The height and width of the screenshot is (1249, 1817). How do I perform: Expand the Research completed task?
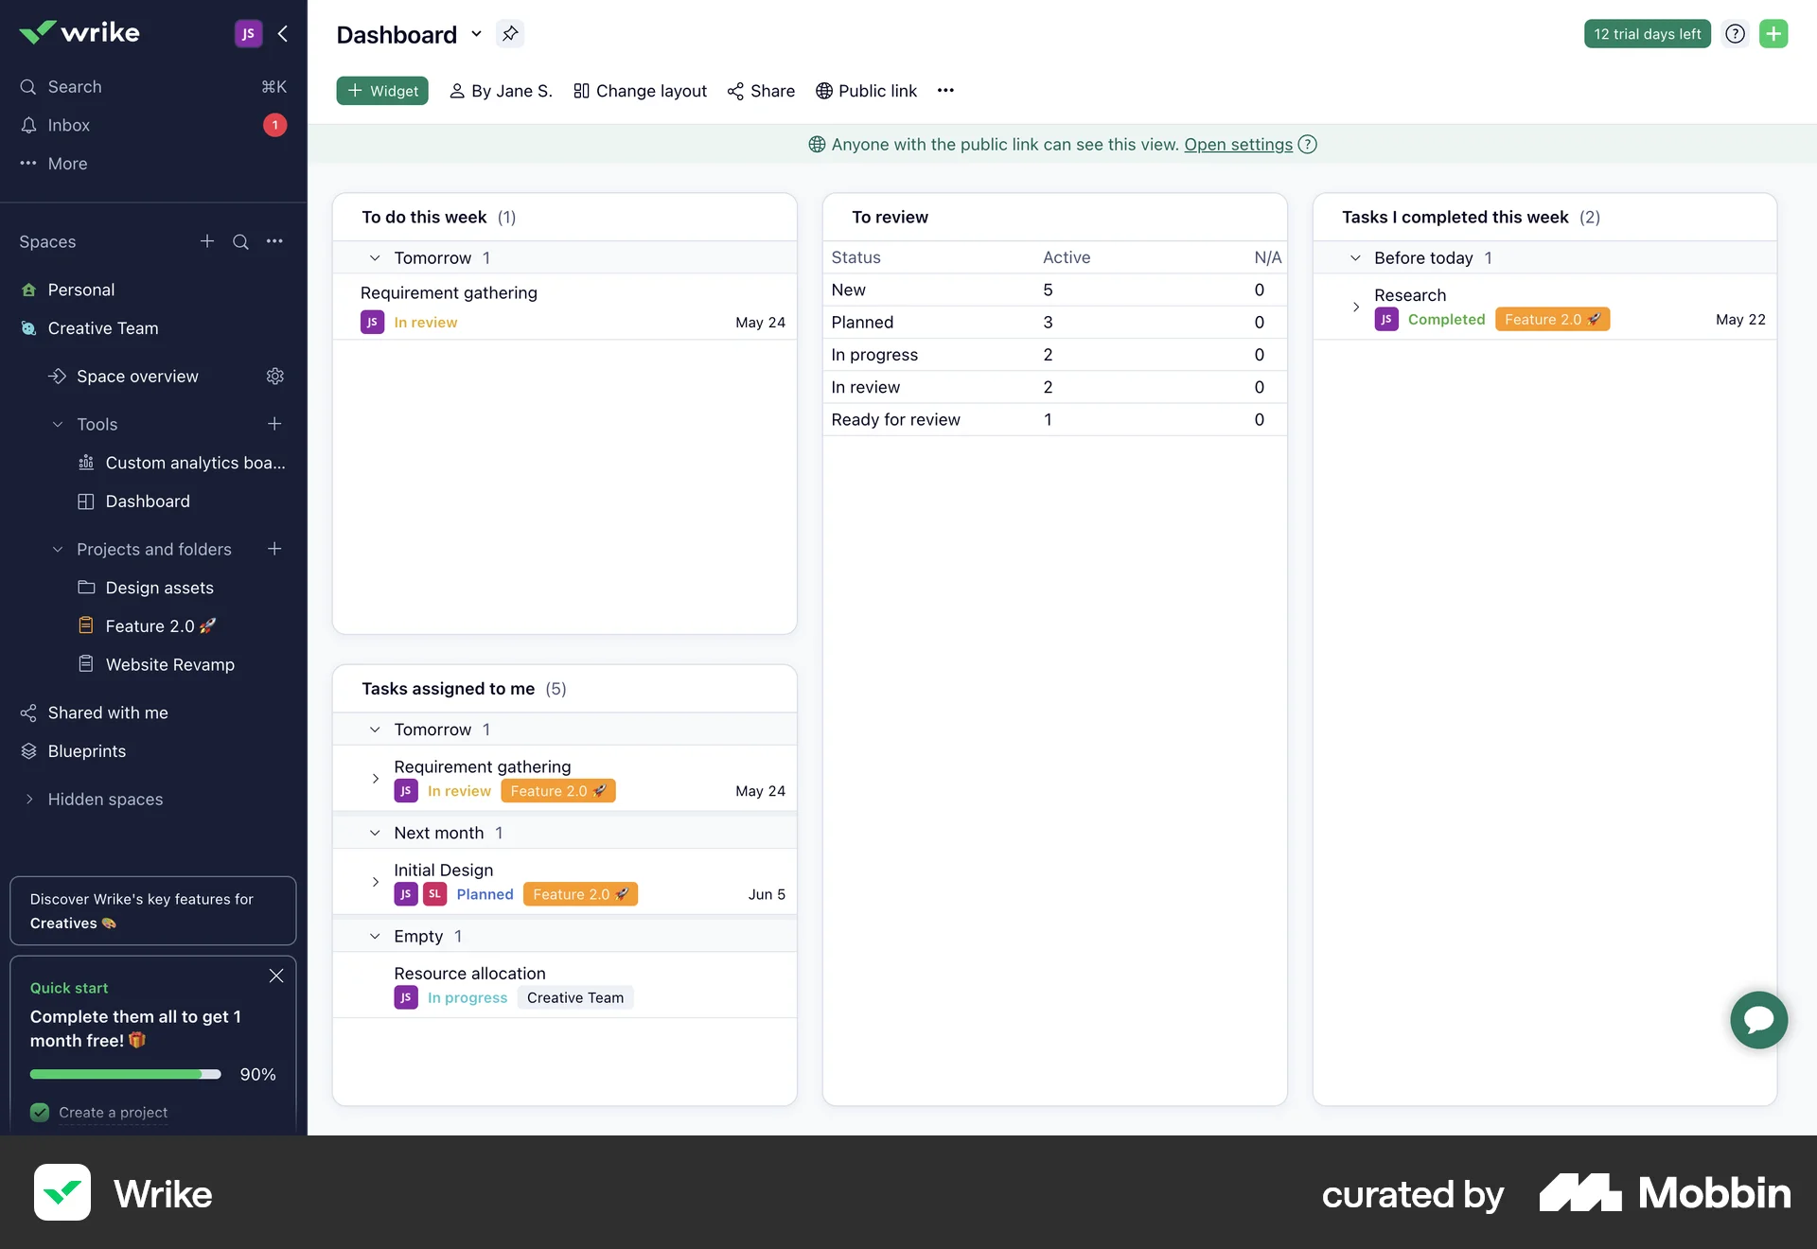(x=1356, y=307)
